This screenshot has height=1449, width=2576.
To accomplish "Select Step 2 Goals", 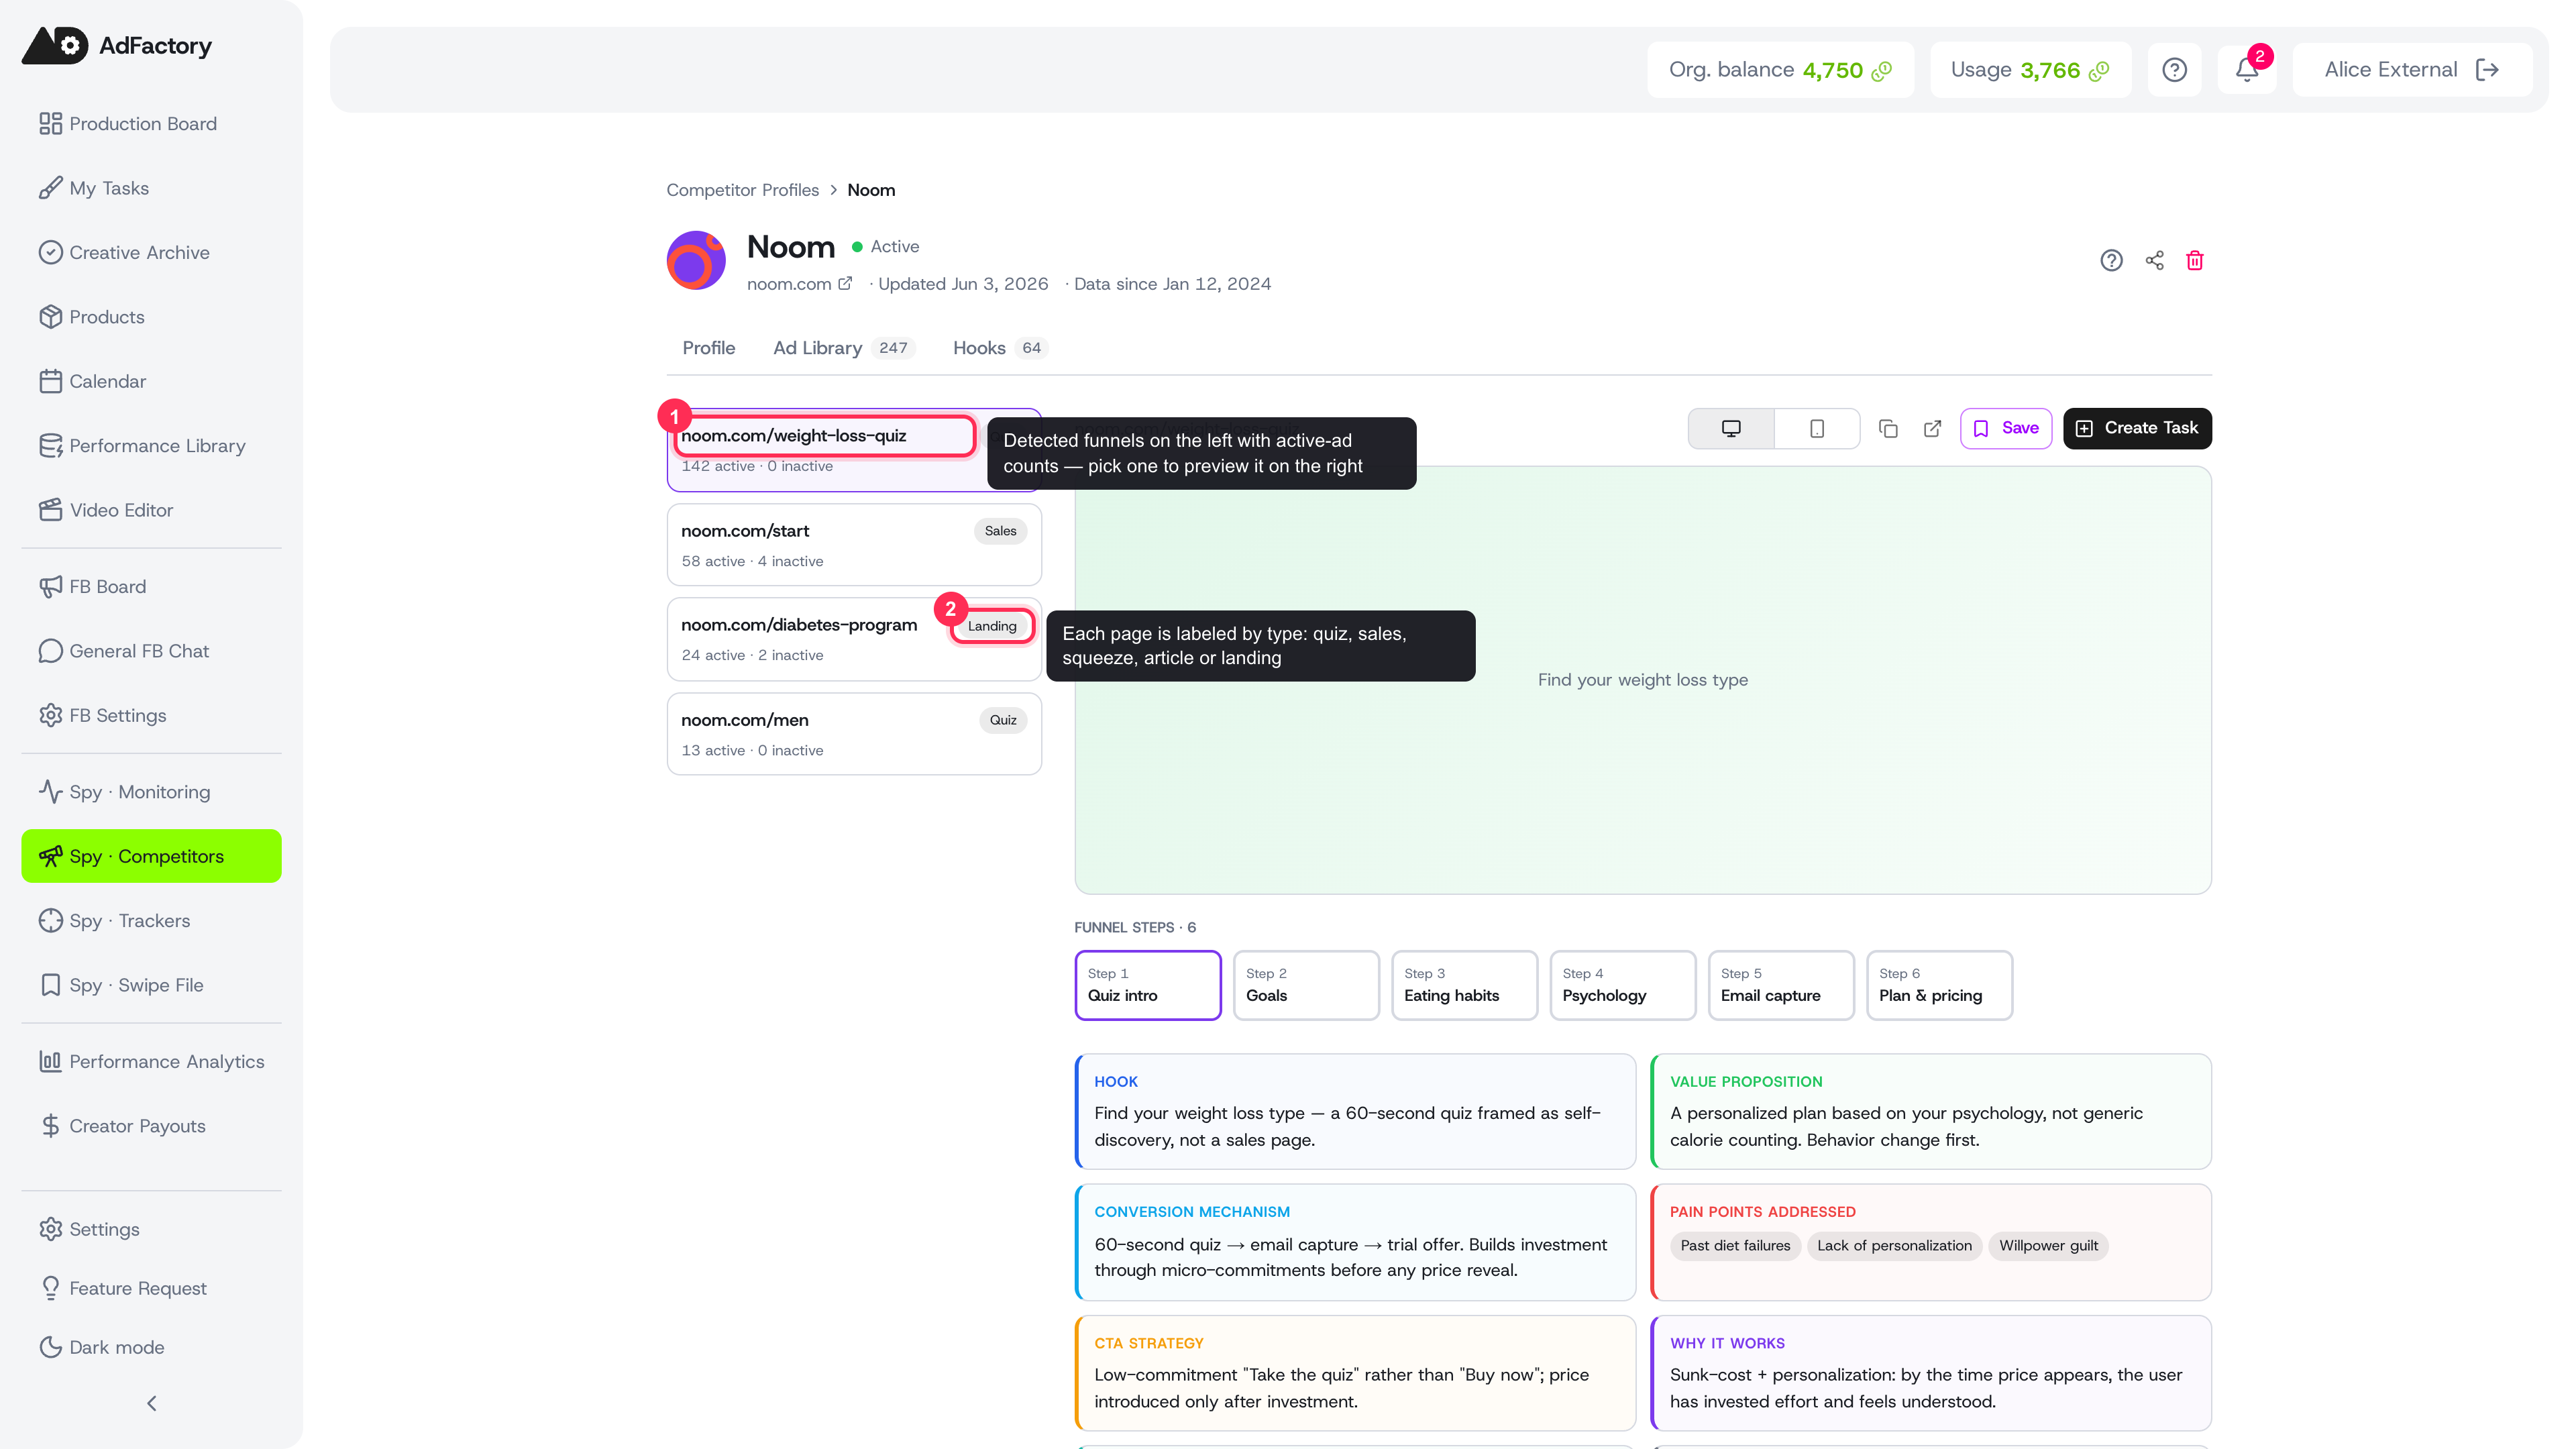I will [1306, 985].
